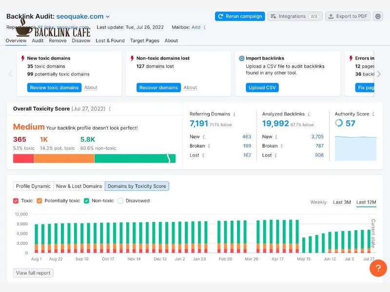The height and width of the screenshot is (292, 390).
Task: Click the 1K potentially toxic number
Action: tap(44, 140)
